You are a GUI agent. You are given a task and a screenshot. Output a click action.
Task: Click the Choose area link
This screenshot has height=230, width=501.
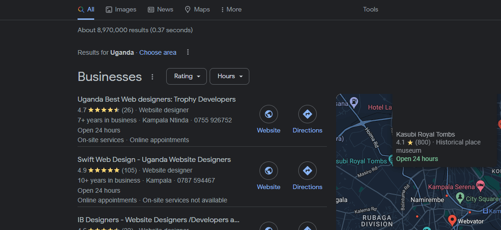pos(158,52)
